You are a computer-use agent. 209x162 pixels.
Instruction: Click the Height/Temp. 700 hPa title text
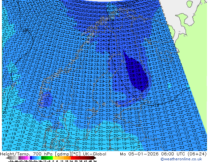click(27, 154)
